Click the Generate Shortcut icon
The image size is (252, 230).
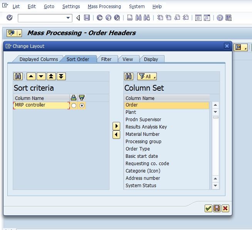[207, 18]
